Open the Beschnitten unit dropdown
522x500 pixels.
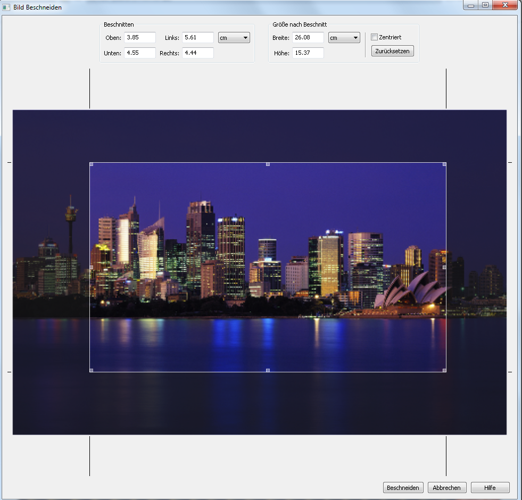(234, 38)
